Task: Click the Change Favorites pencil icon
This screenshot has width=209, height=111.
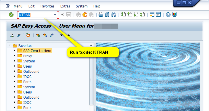Action: click(x=52, y=35)
